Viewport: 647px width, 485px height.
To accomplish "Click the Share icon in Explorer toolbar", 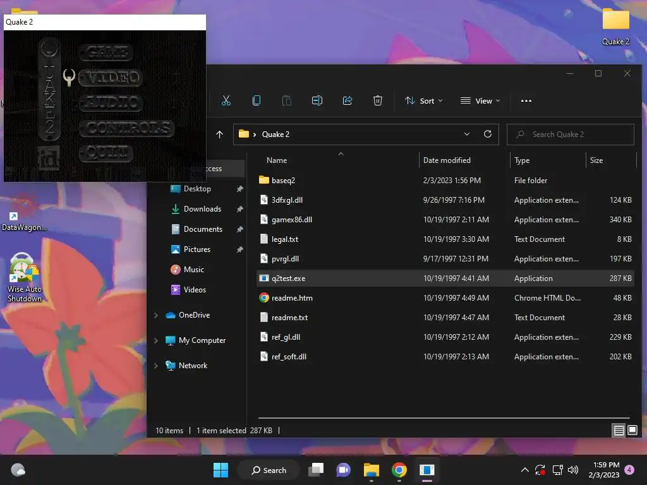I will pyautogui.click(x=348, y=100).
